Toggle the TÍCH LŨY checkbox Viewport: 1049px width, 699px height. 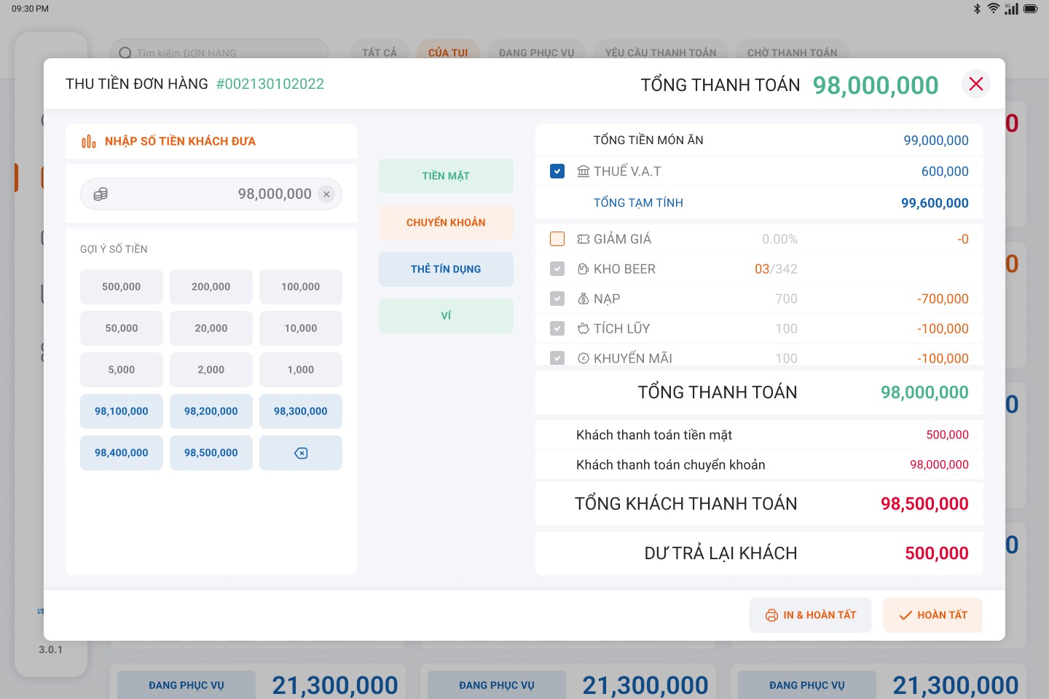(557, 328)
